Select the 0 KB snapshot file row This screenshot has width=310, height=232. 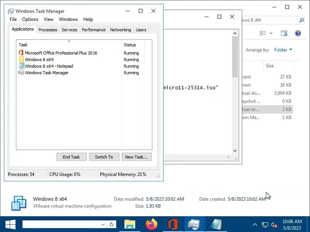pos(267,101)
